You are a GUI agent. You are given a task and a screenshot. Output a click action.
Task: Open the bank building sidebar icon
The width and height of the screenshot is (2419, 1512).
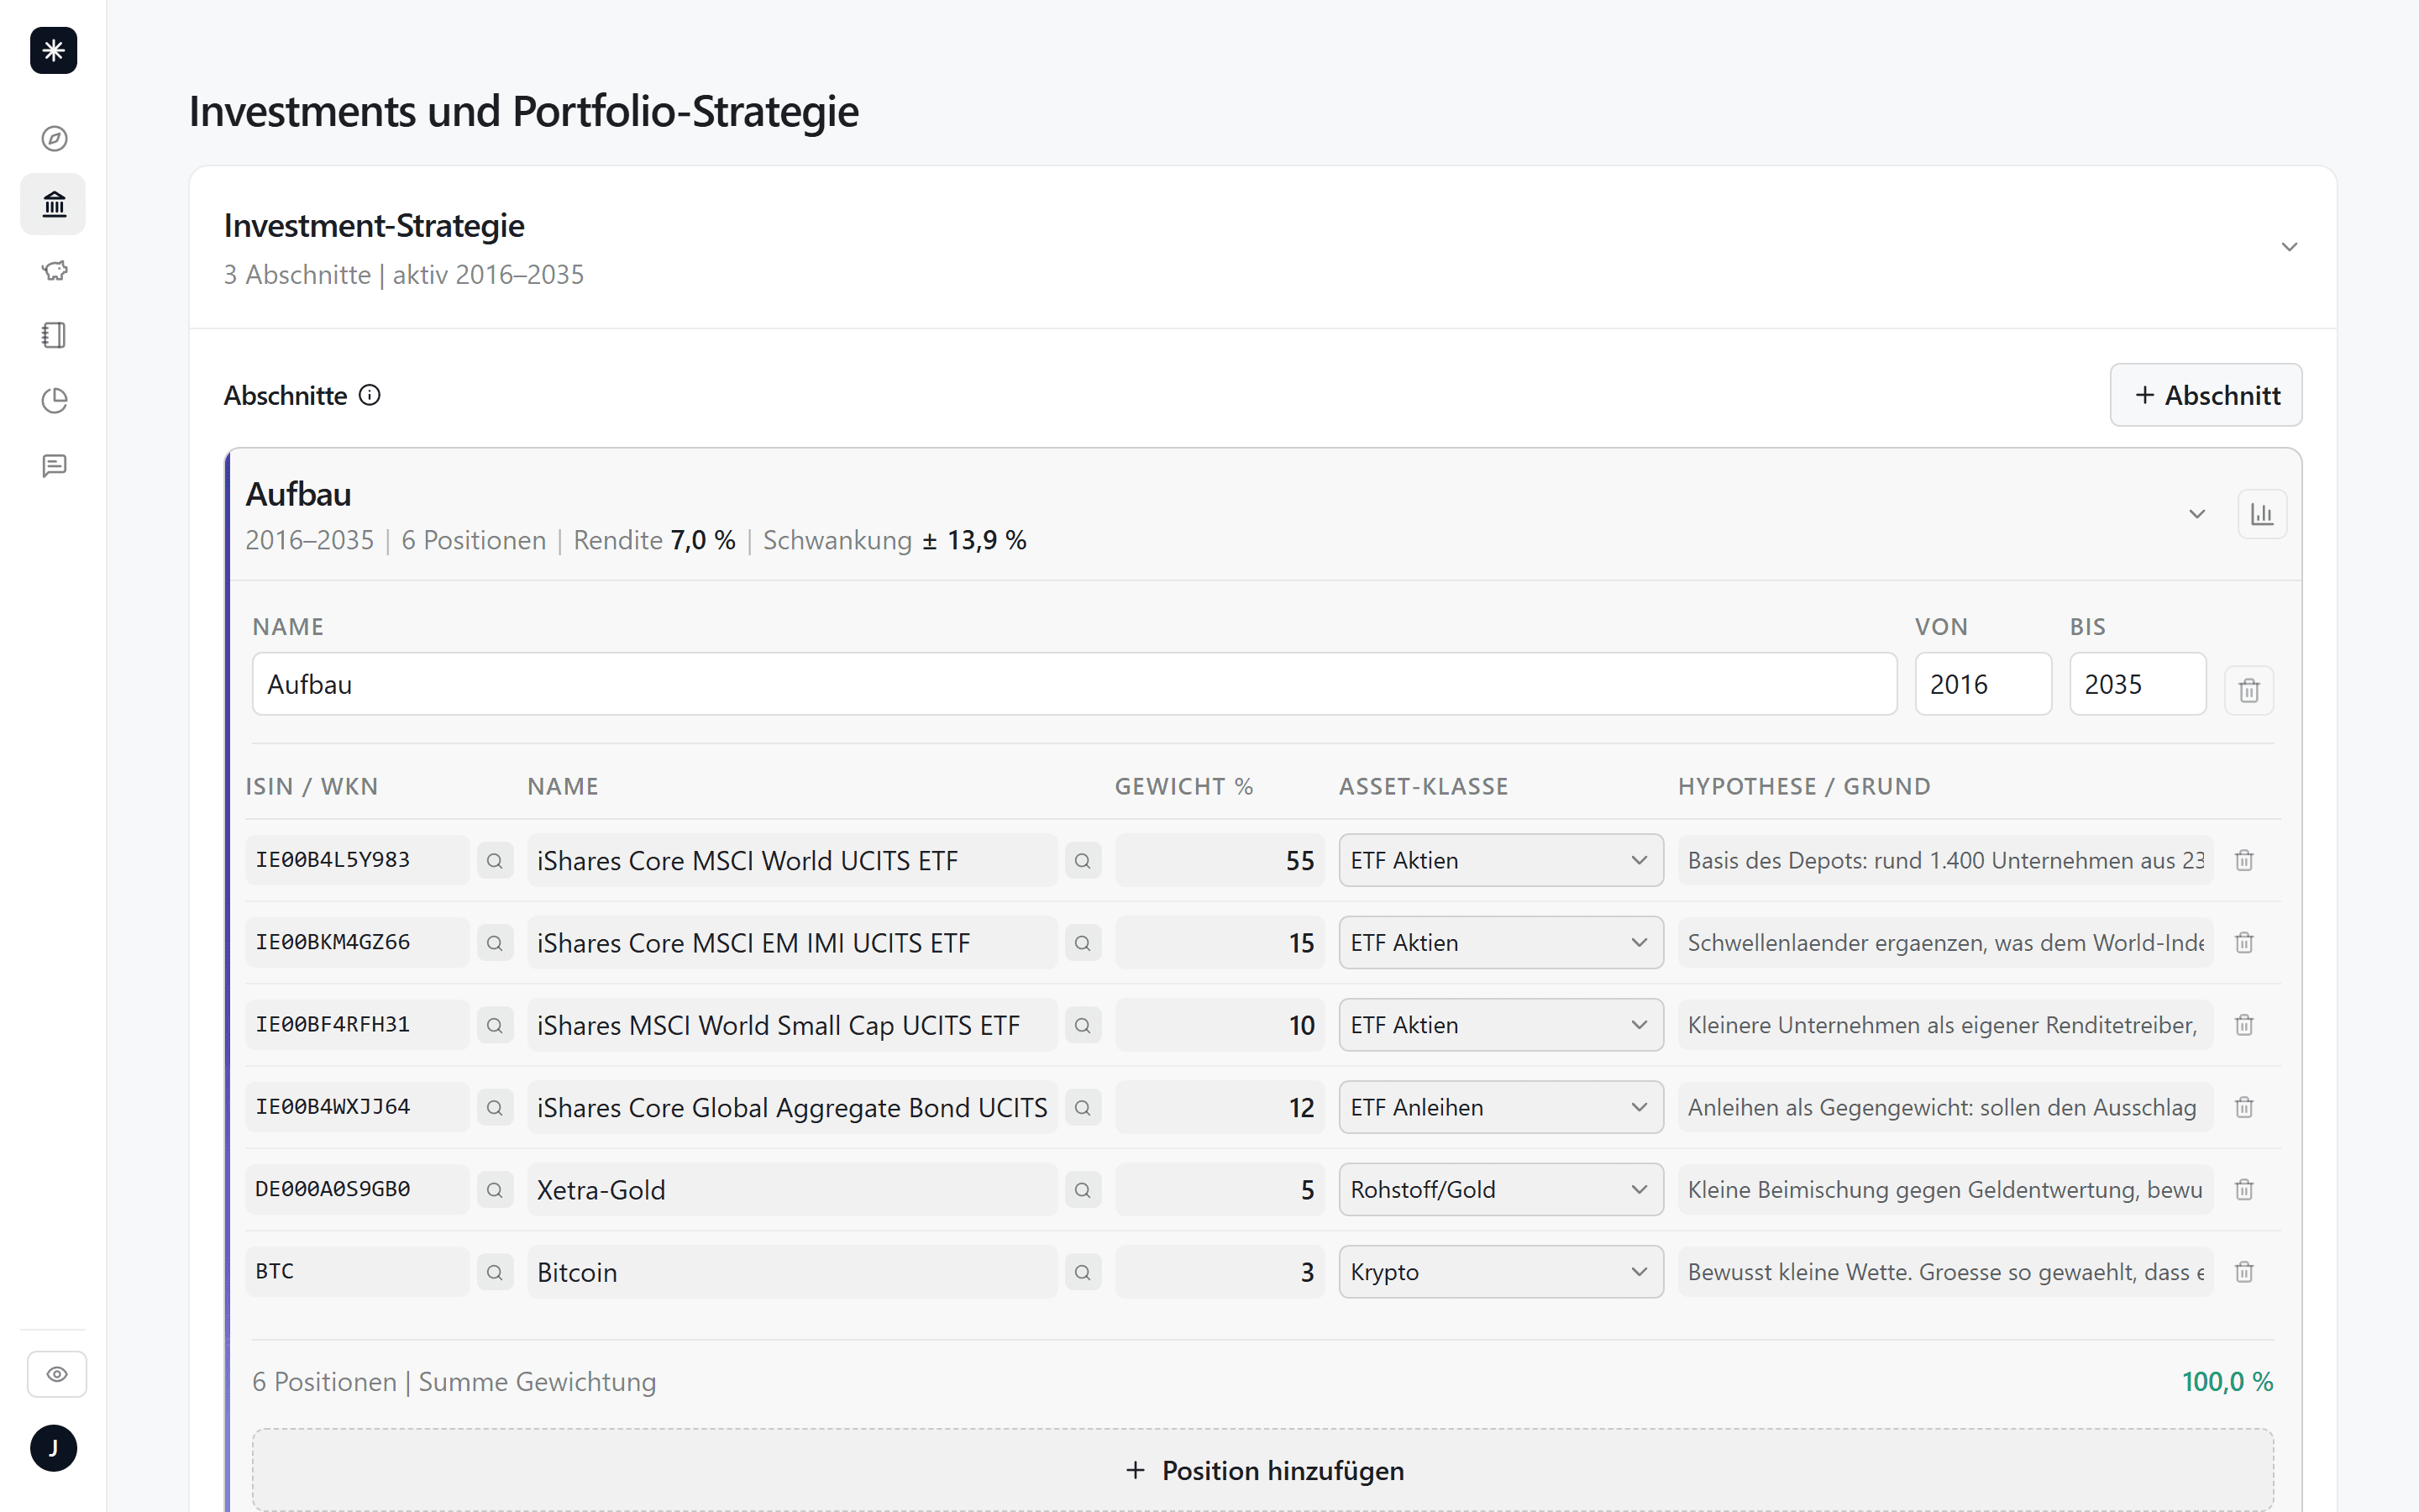pos(54,205)
